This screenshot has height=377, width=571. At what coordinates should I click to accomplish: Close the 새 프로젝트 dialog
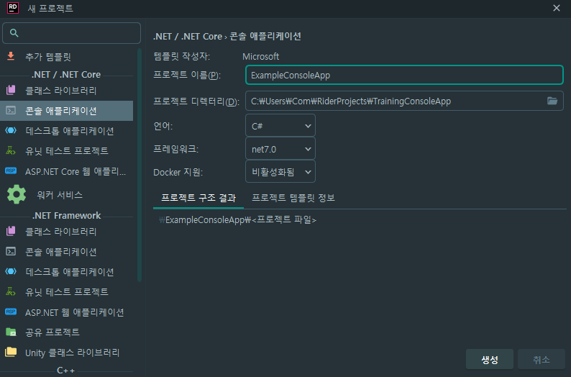tap(557, 8)
